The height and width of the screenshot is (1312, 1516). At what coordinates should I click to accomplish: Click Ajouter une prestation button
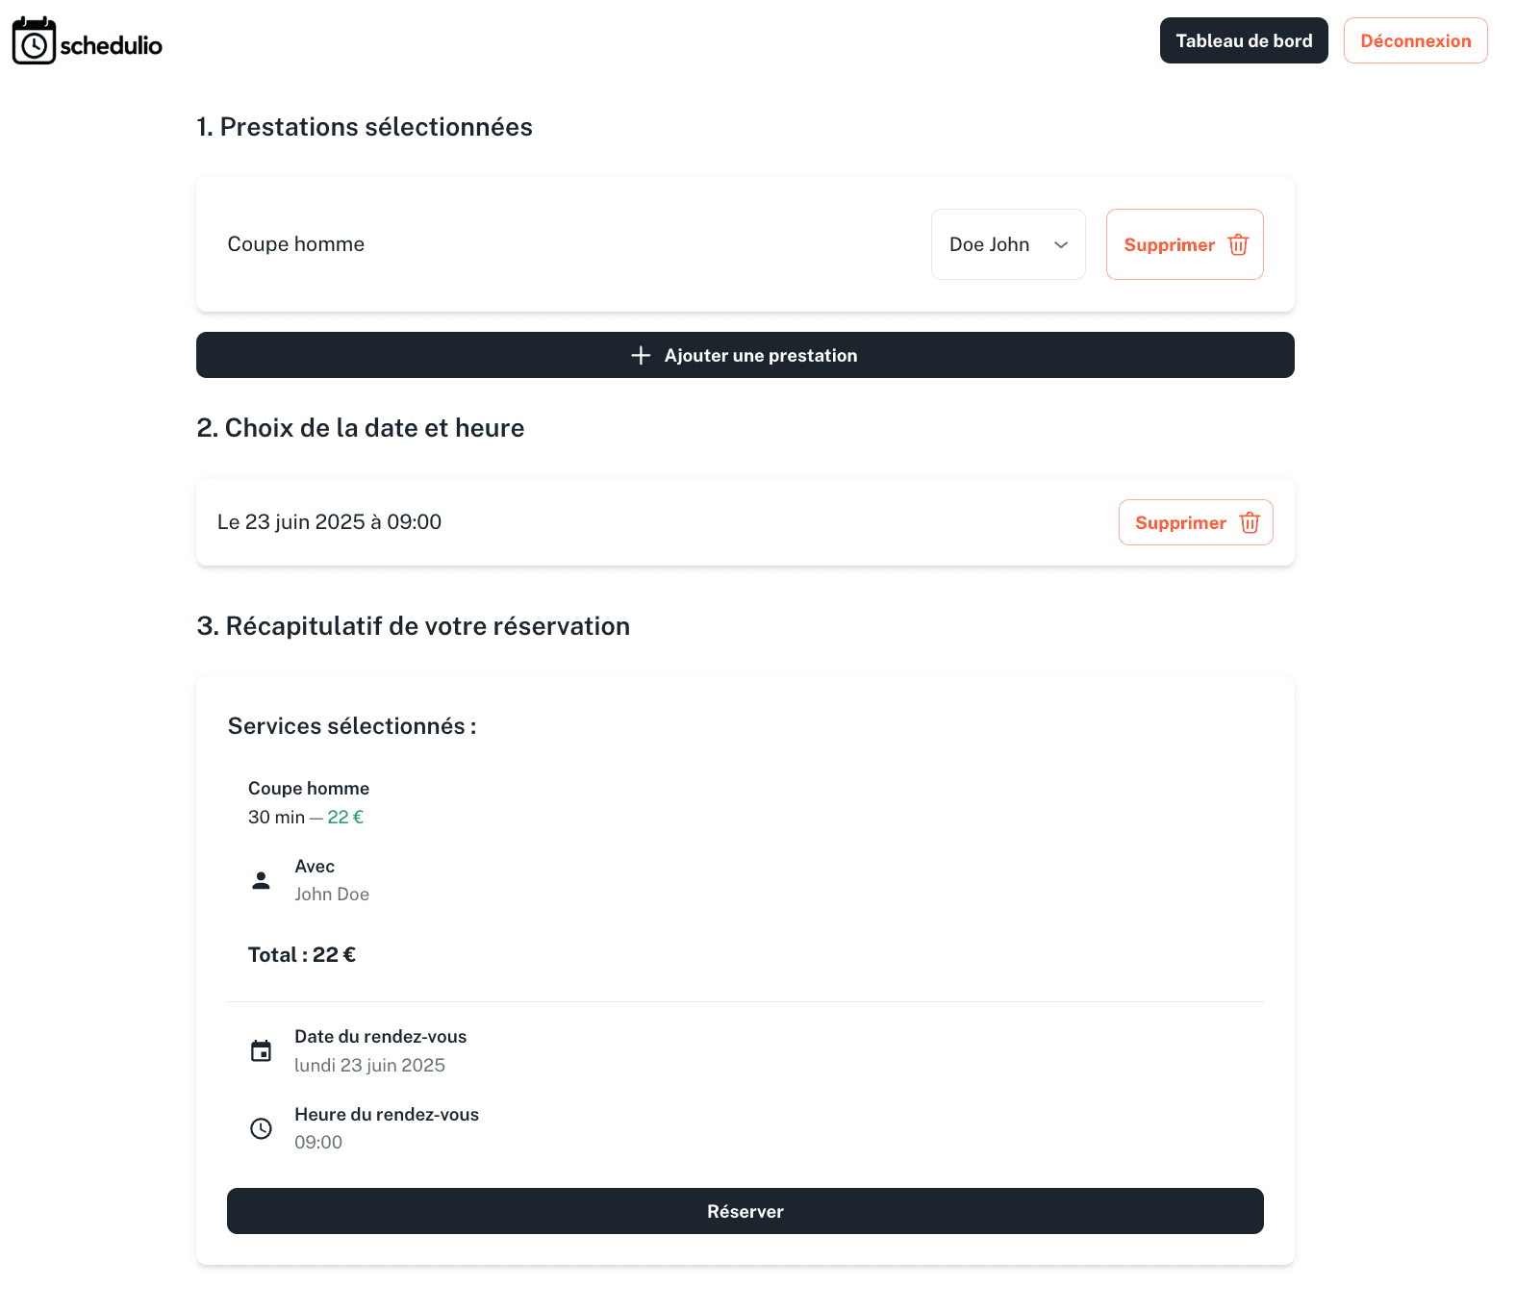click(745, 356)
